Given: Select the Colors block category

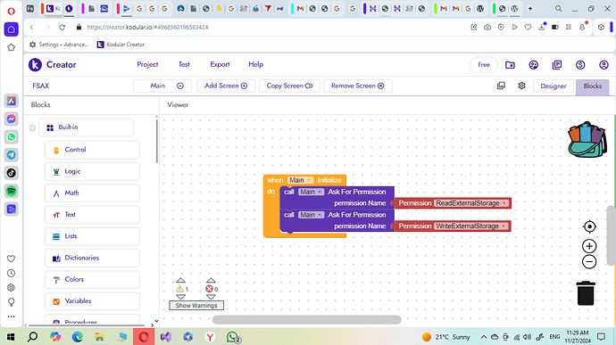Looking at the screenshot, I should pos(92,279).
